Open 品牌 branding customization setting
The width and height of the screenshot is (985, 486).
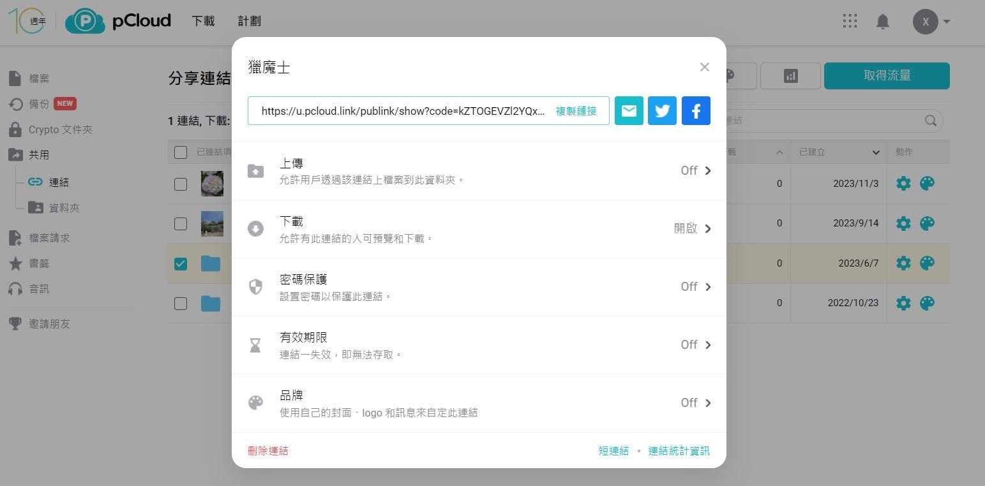pos(479,403)
